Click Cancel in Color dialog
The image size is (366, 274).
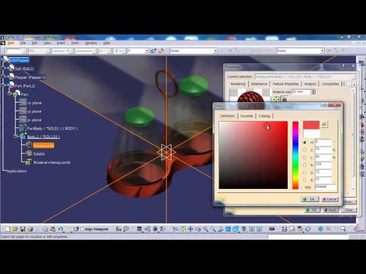(x=329, y=199)
